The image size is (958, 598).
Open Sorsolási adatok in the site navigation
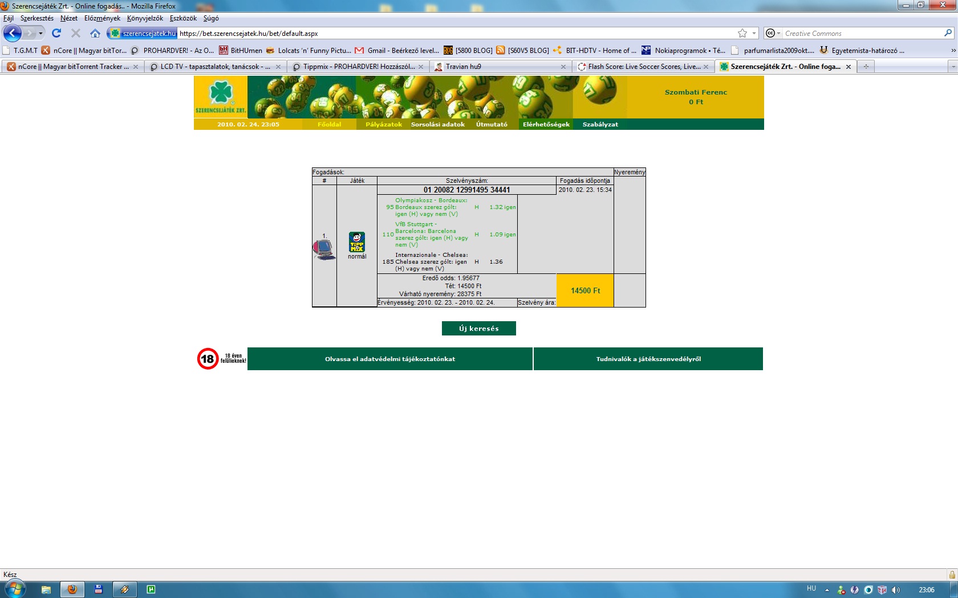tap(438, 124)
